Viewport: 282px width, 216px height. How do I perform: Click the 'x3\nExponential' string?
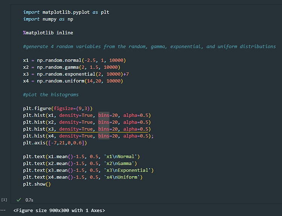click(127, 170)
